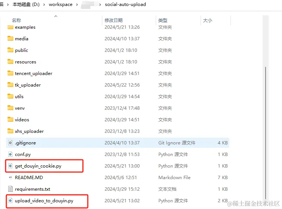Select get_douyin_cookie.py file name
Viewport: 282px width, 209px height.
pos(38,166)
